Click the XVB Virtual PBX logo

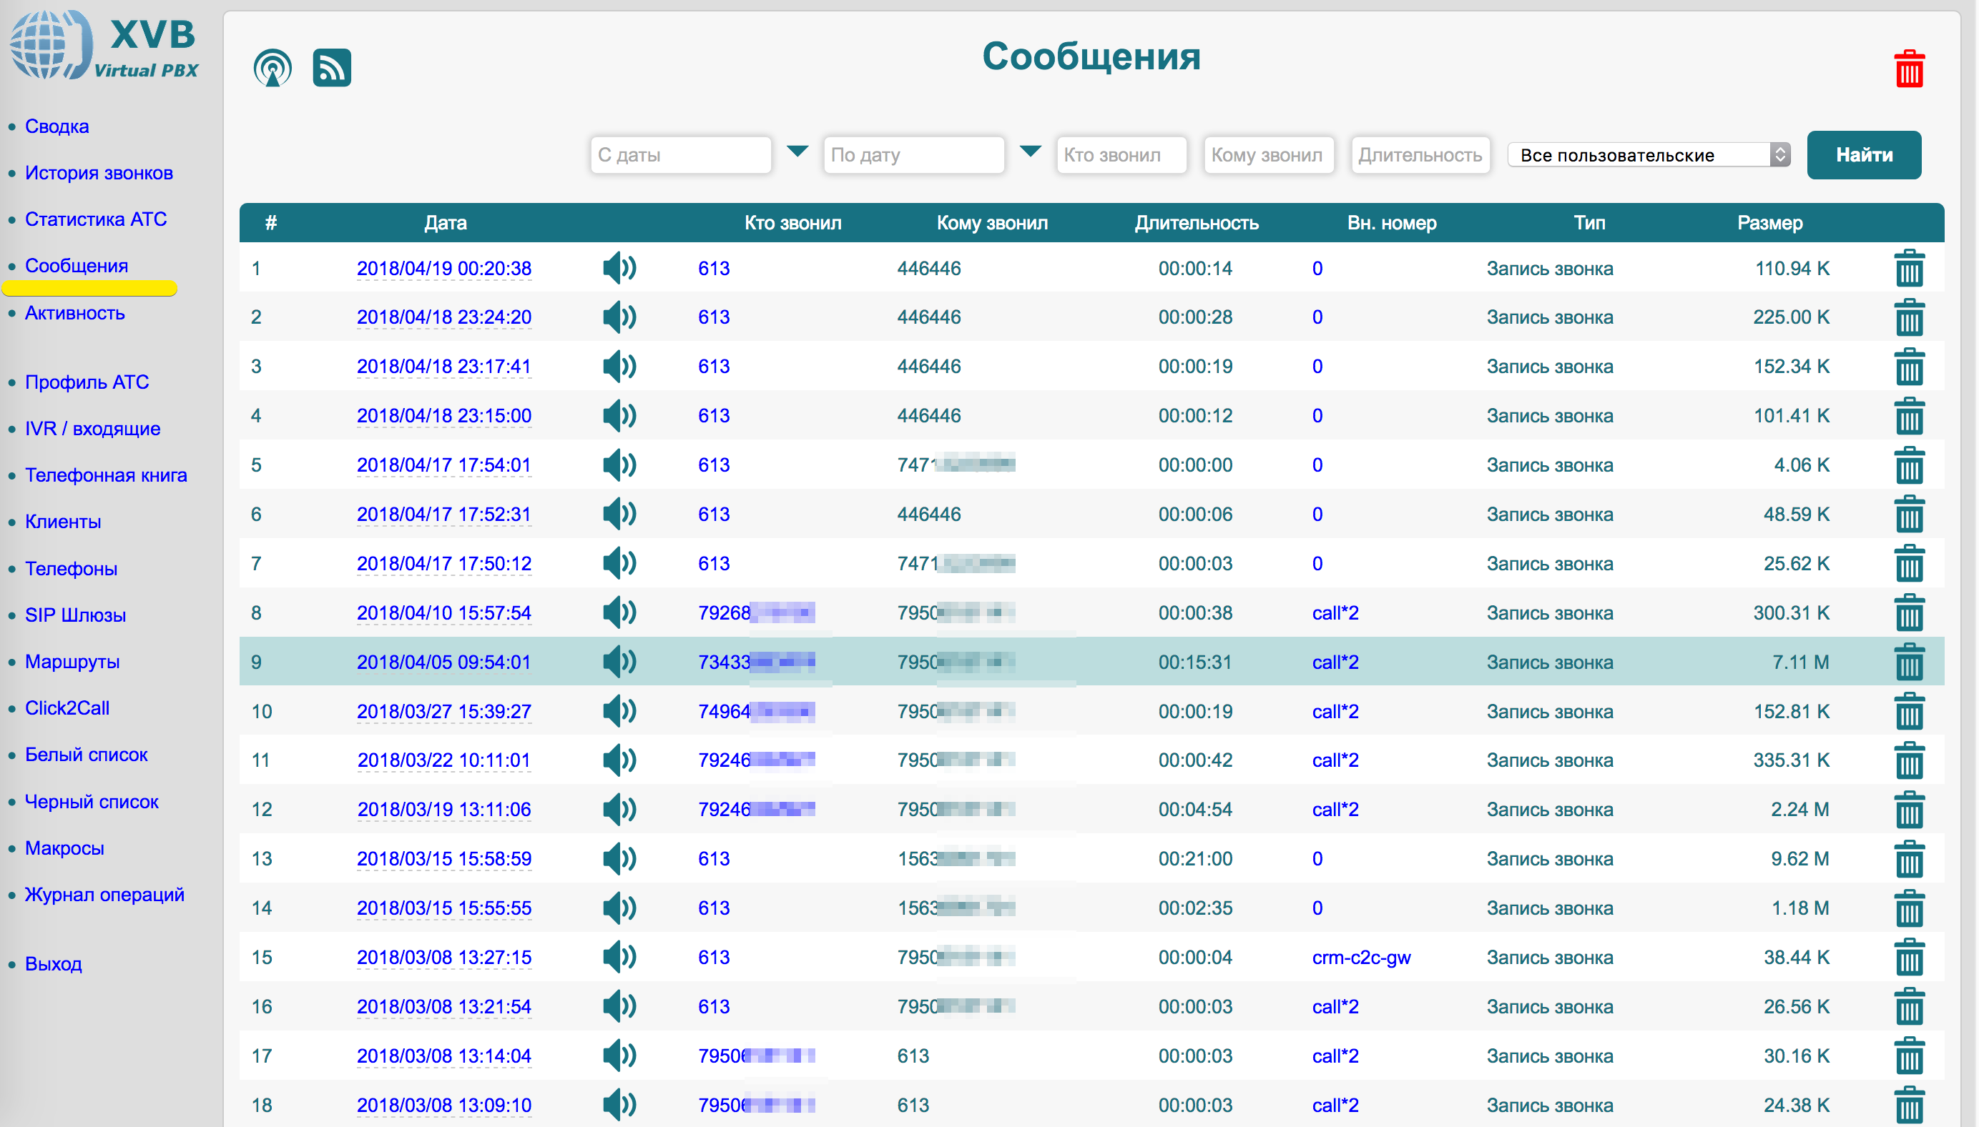[104, 46]
